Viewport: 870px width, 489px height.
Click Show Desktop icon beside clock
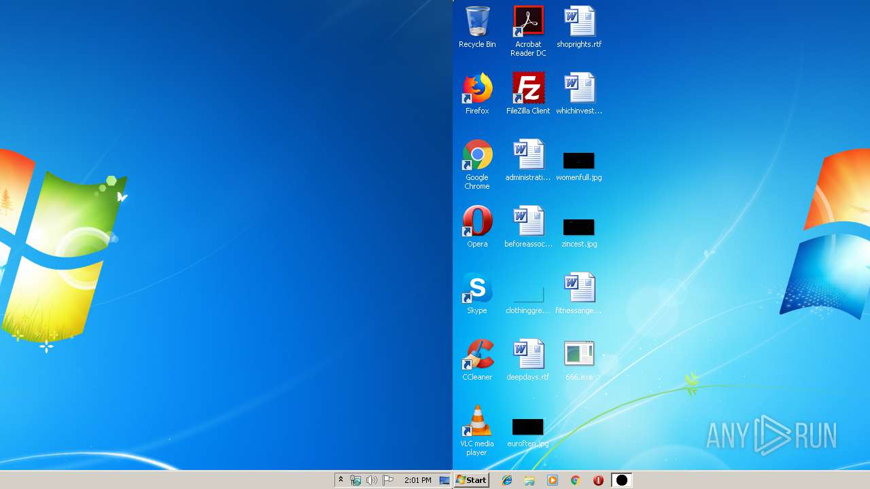click(x=445, y=480)
